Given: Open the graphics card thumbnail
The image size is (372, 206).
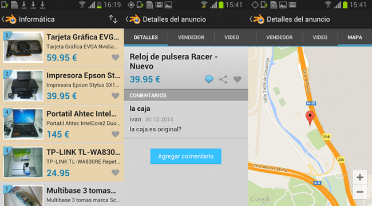Looking at the screenshot, I should 23,47.
